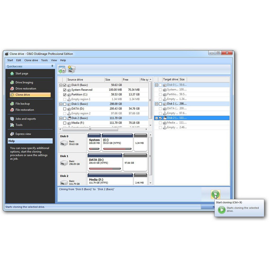Click Empty region 1 source icon
The image size is (269, 269).
(69, 99)
